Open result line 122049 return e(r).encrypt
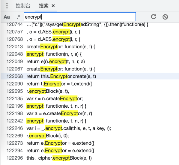 (x=90, y=61)
